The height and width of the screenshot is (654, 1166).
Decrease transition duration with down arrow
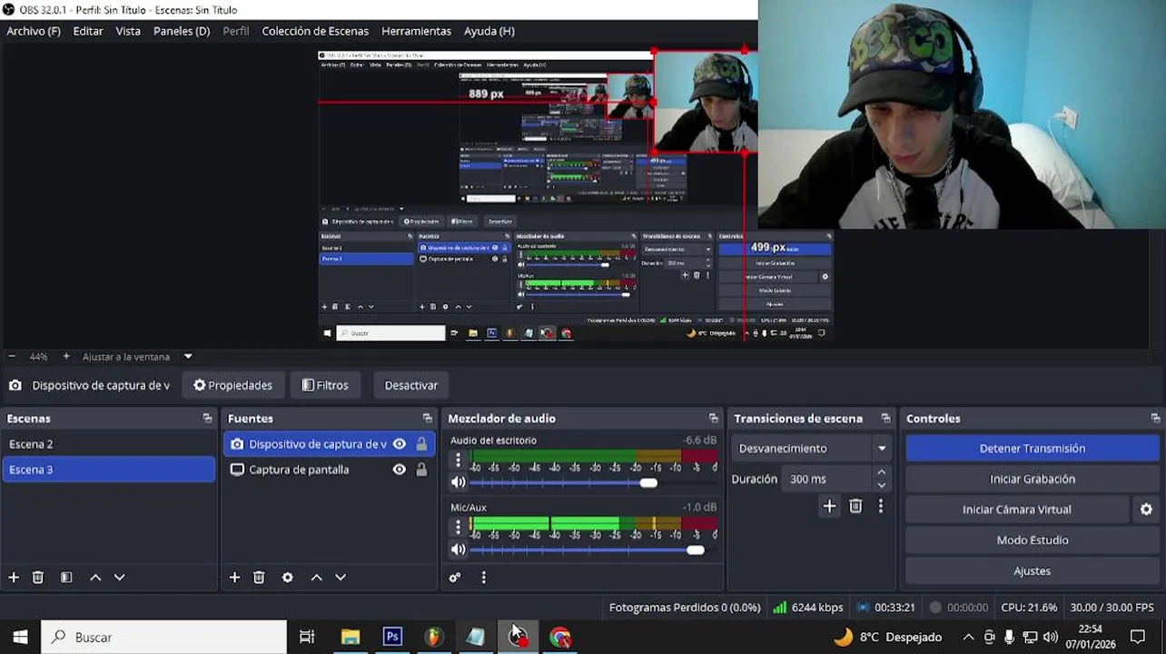881,485
